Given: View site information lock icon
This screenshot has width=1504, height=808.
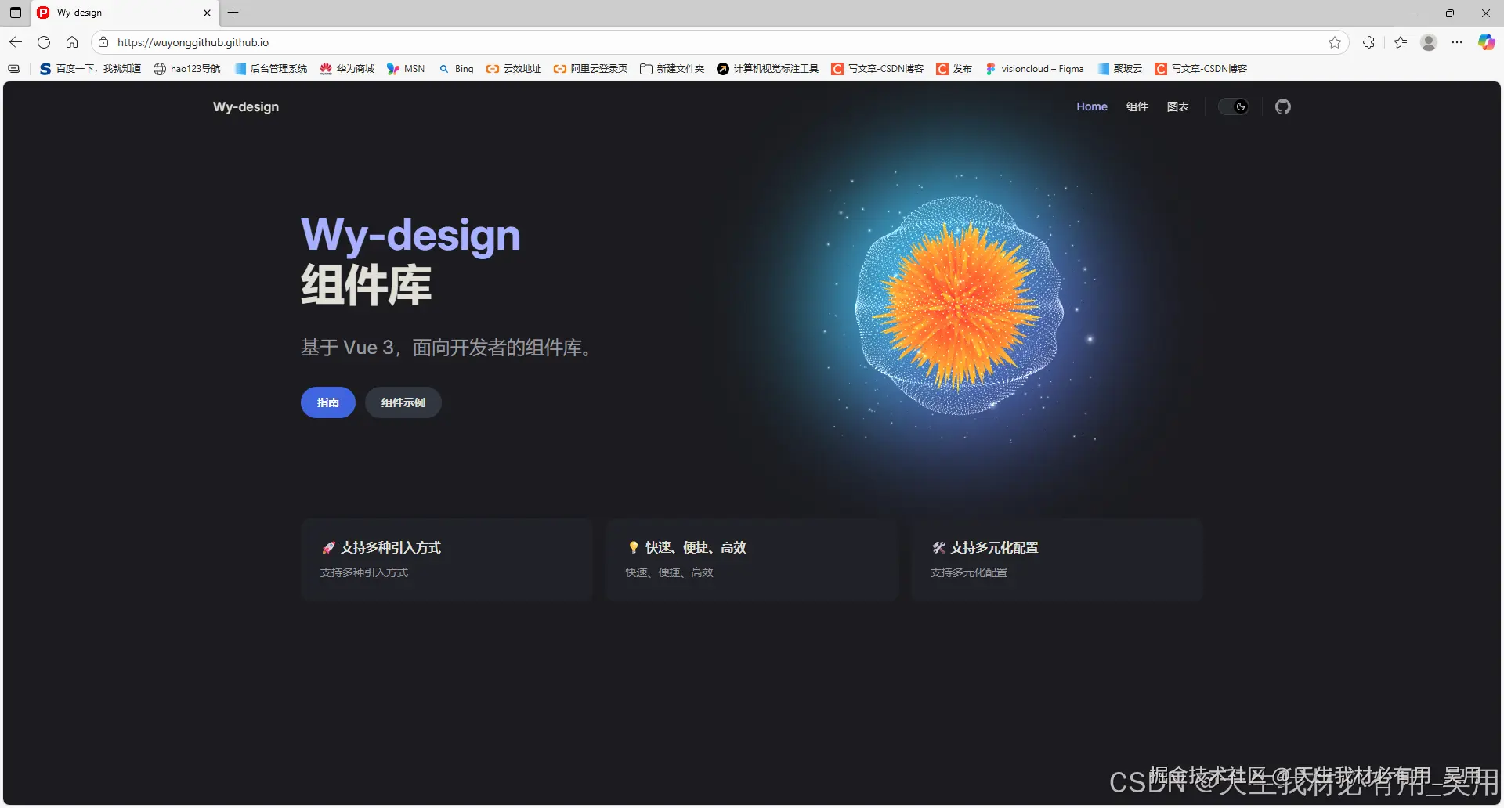Looking at the screenshot, I should point(103,42).
